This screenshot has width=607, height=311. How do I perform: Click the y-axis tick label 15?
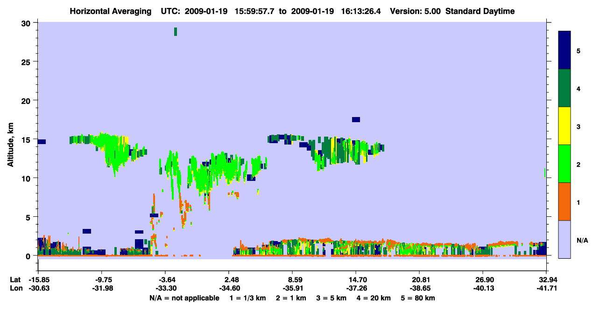tap(27, 139)
